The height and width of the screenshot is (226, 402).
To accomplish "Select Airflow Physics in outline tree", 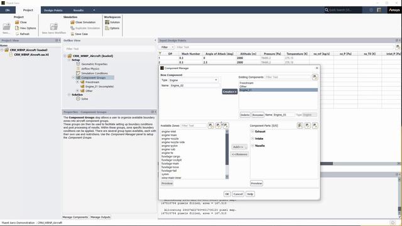I will pos(90,68).
